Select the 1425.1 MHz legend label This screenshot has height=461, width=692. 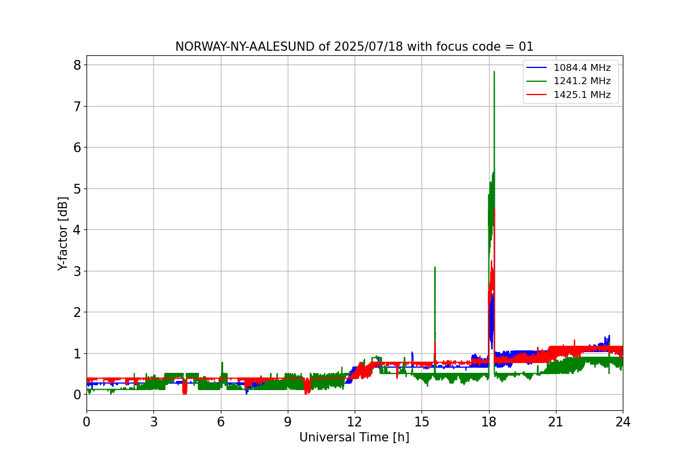[582, 95]
